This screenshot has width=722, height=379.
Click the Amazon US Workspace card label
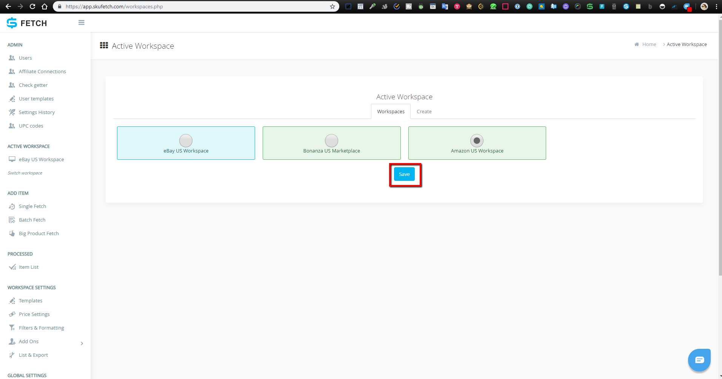477,151
